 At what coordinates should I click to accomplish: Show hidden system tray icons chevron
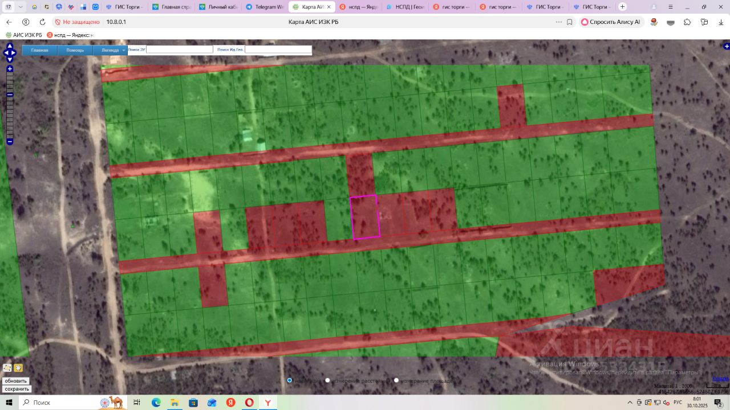(x=630, y=403)
